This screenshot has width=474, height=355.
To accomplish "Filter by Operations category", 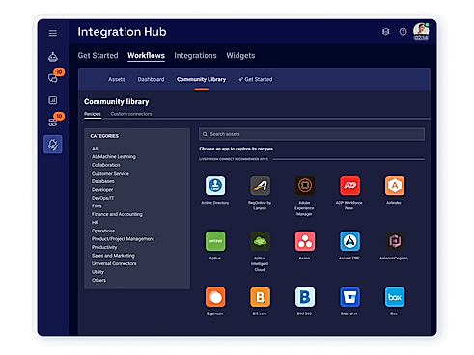I will 103,231.
